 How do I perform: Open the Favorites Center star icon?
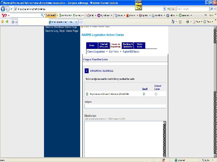[x=2, y=22]
